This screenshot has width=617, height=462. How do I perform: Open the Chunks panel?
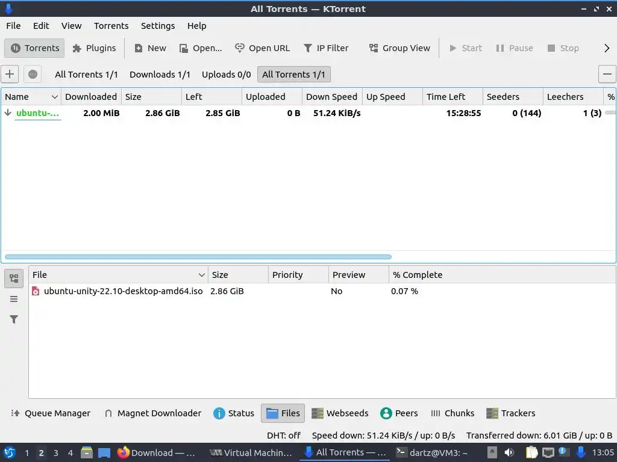(452, 413)
